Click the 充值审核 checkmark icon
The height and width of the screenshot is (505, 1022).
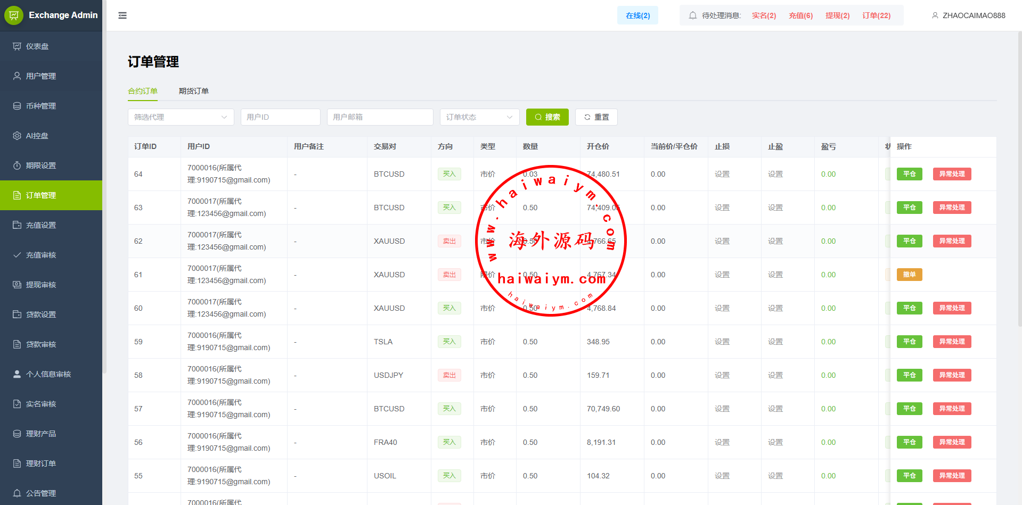point(17,255)
